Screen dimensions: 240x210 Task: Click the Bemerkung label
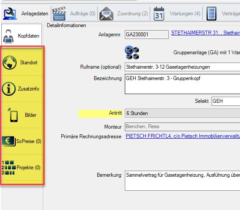tap(109, 175)
